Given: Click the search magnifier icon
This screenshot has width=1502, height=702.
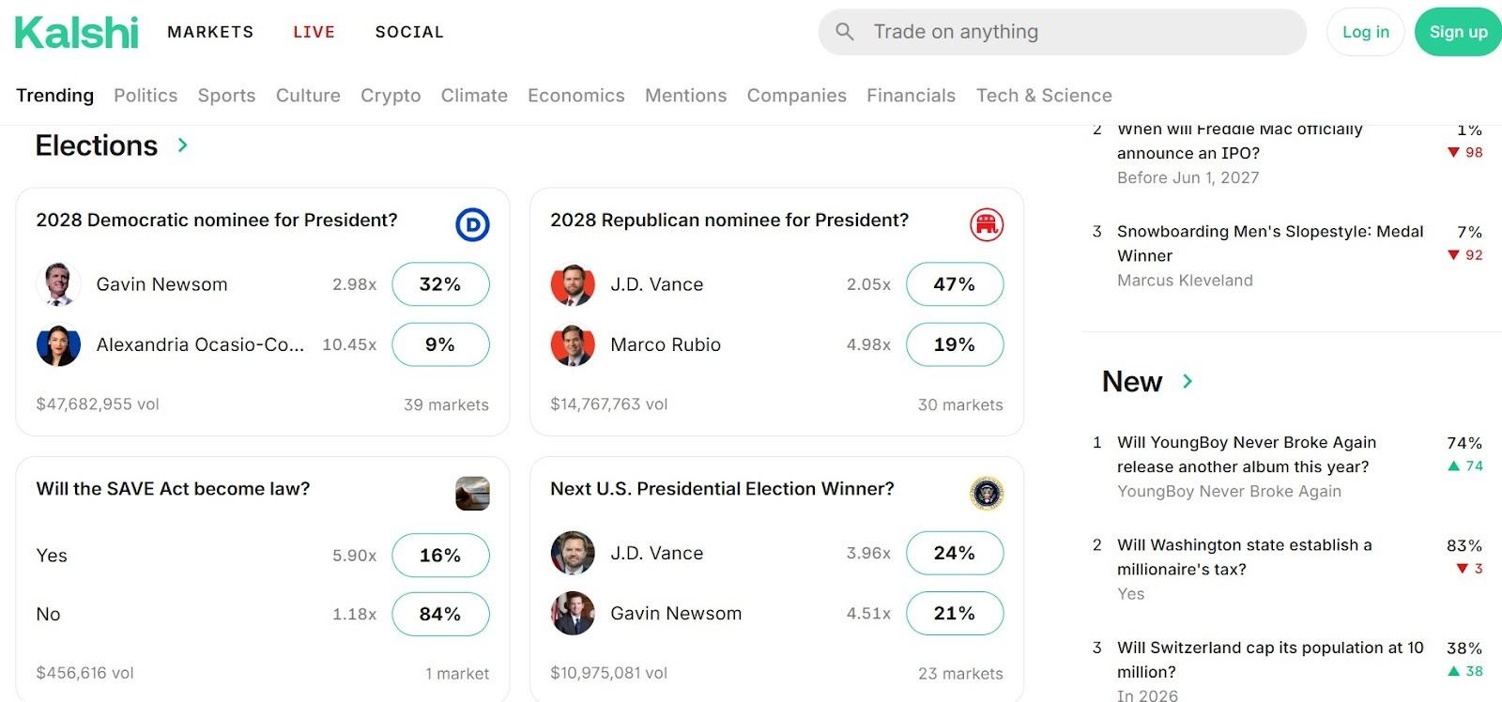Looking at the screenshot, I should 845,32.
